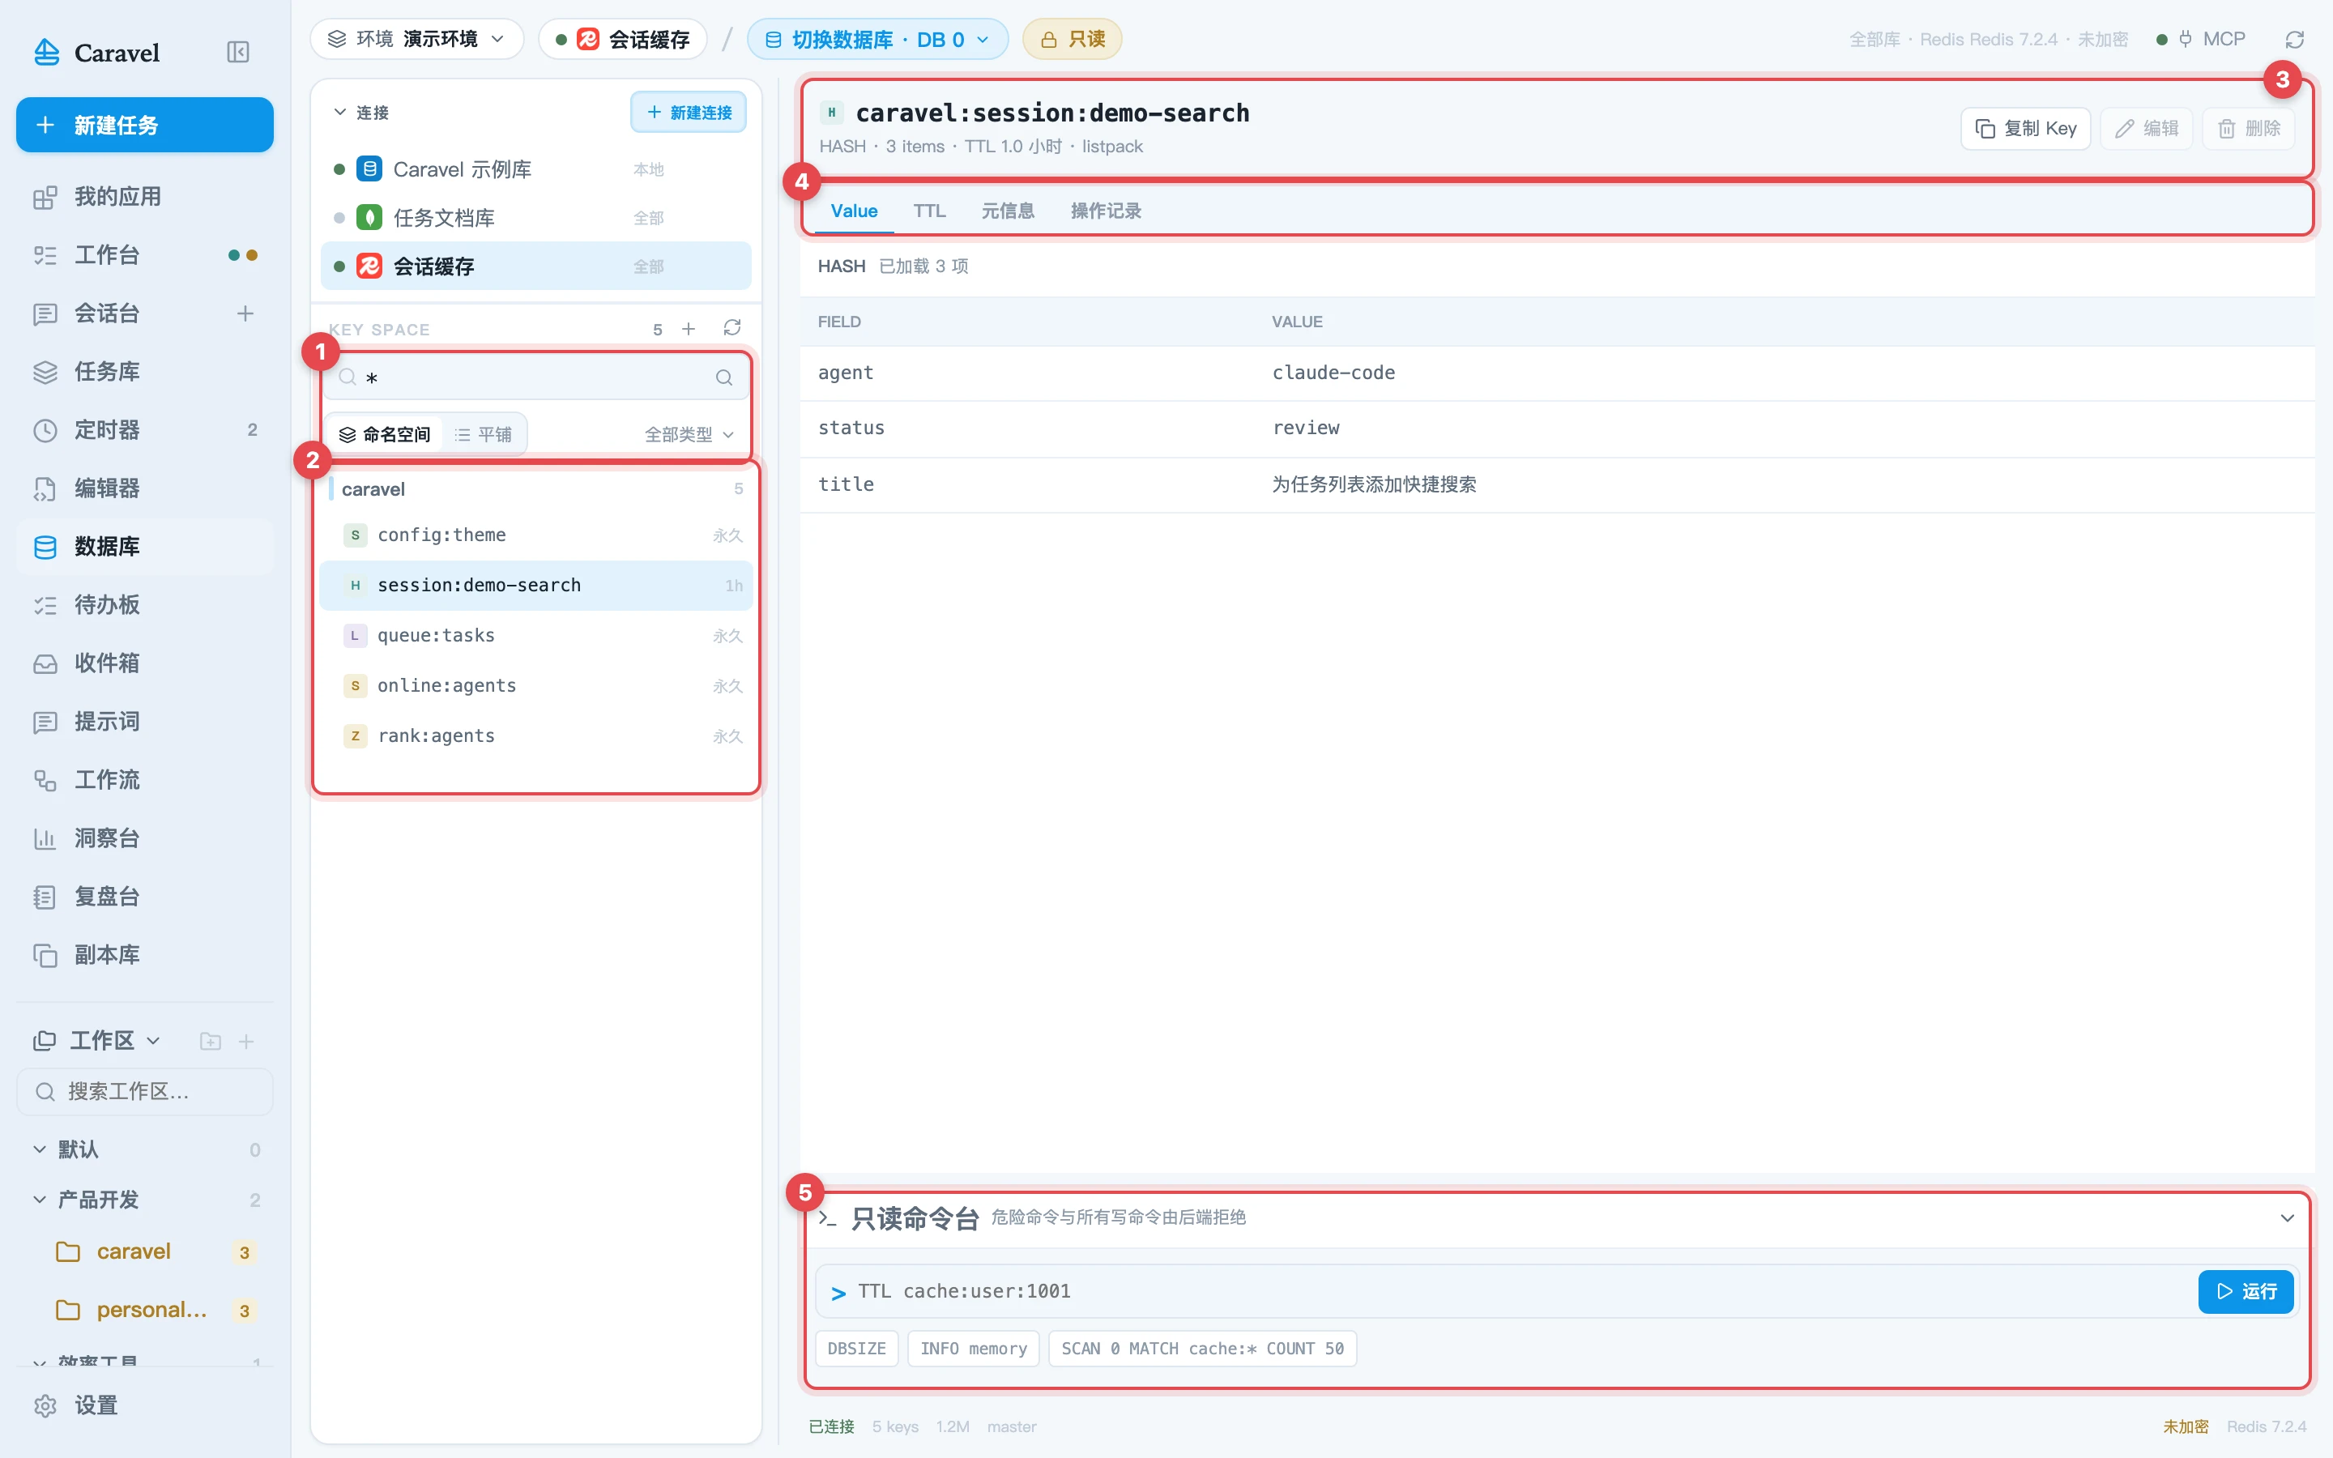Create a new folder in 工作区
The width and height of the screenshot is (2333, 1458).
(210, 1042)
